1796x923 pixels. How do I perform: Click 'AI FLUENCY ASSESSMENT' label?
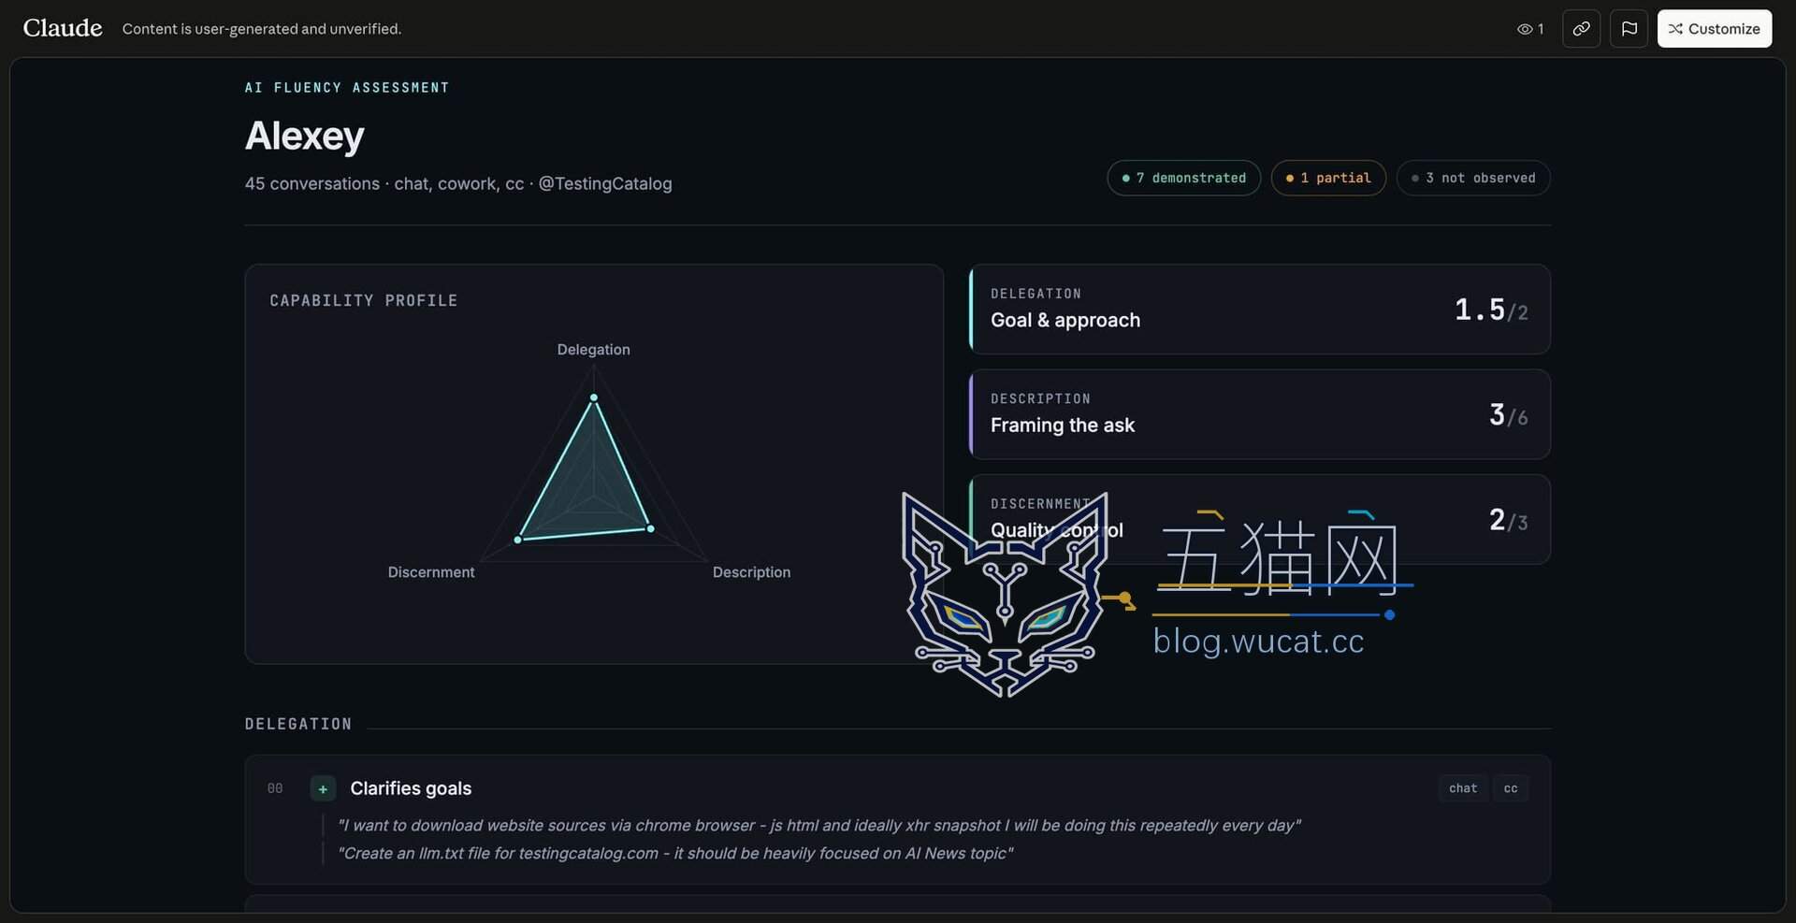[347, 88]
